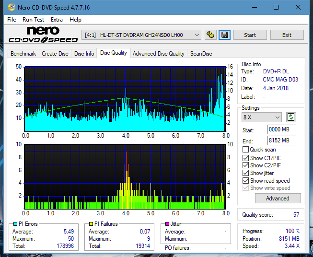Click the refresh icon beside the speed dropdown
The image size is (313, 257).
291,117
